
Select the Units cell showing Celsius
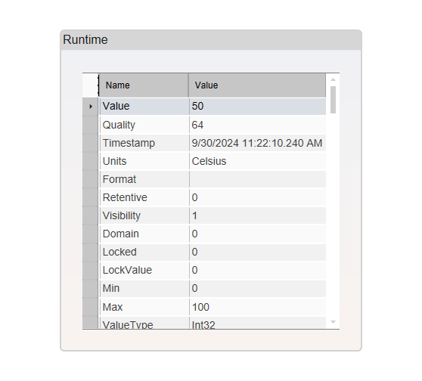click(x=258, y=161)
